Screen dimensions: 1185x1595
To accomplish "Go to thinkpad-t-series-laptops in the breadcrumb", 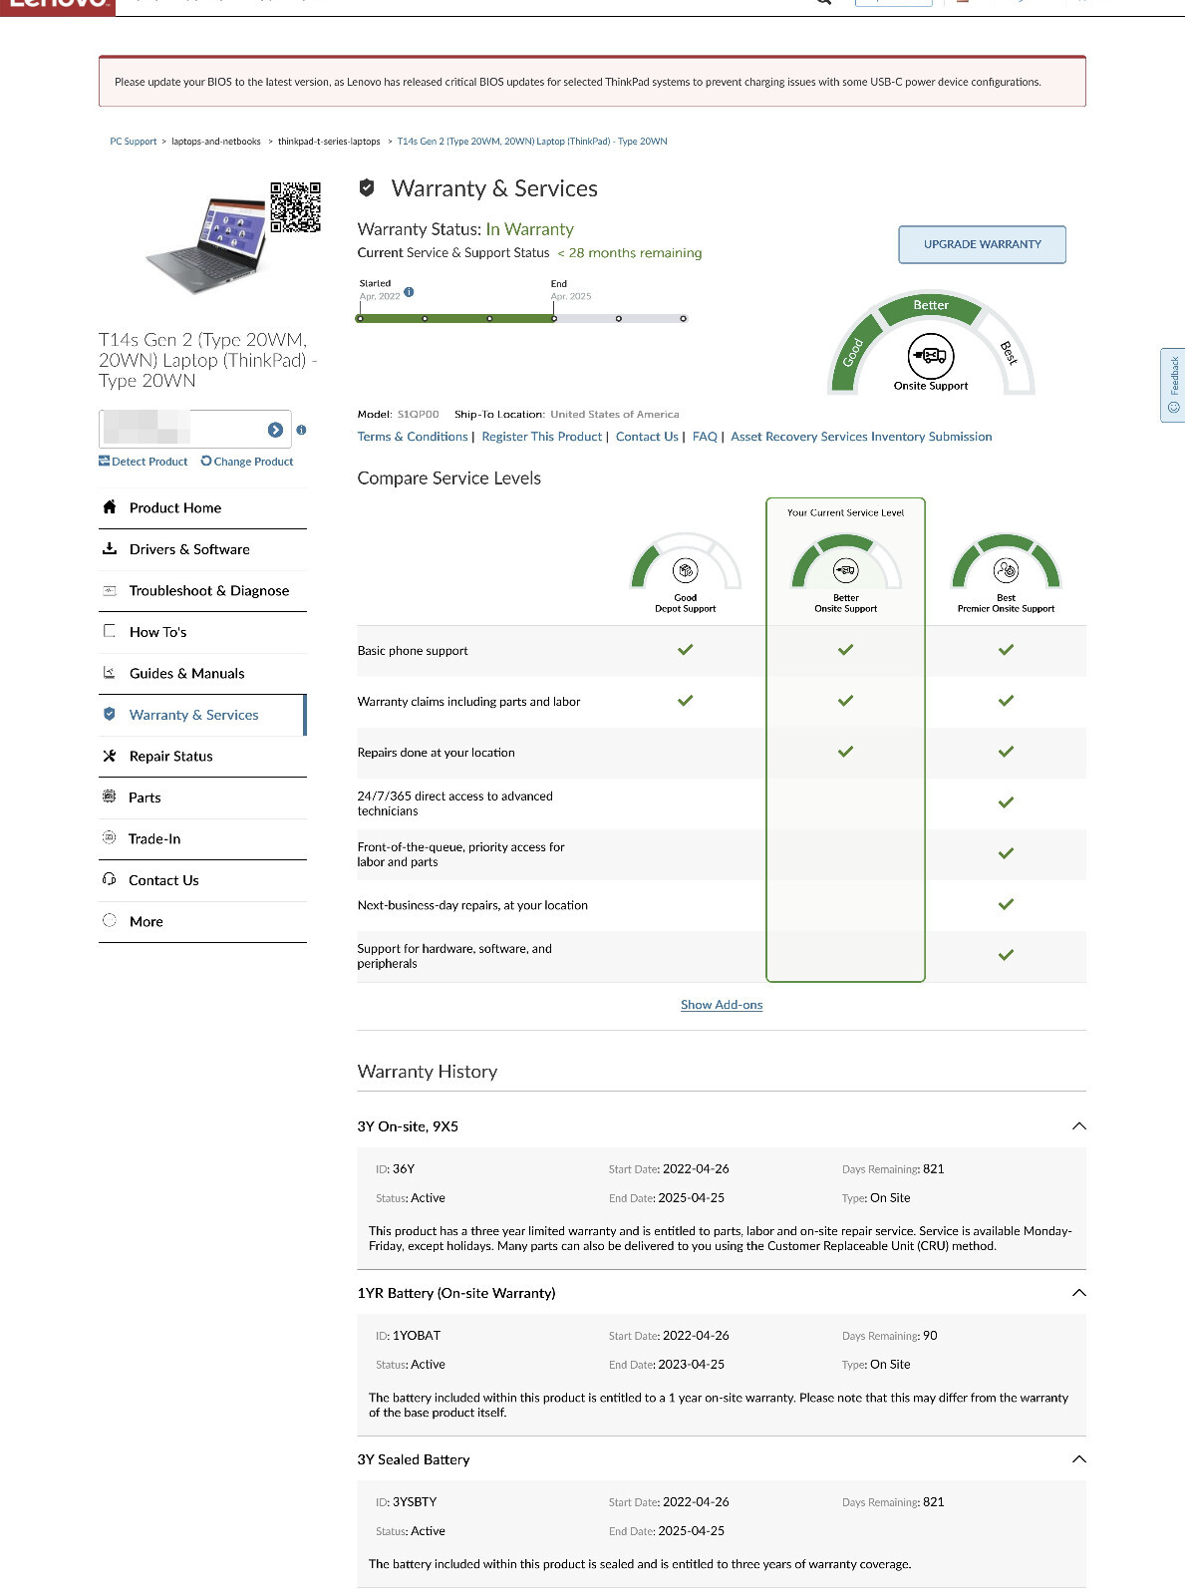I will pyautogui.click(x=329, y=142).
